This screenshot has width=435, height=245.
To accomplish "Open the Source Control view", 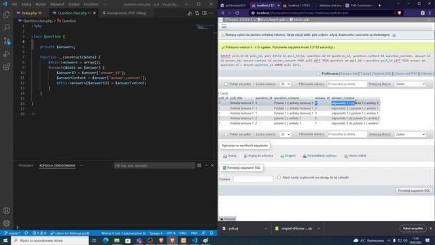I will 6,41.
